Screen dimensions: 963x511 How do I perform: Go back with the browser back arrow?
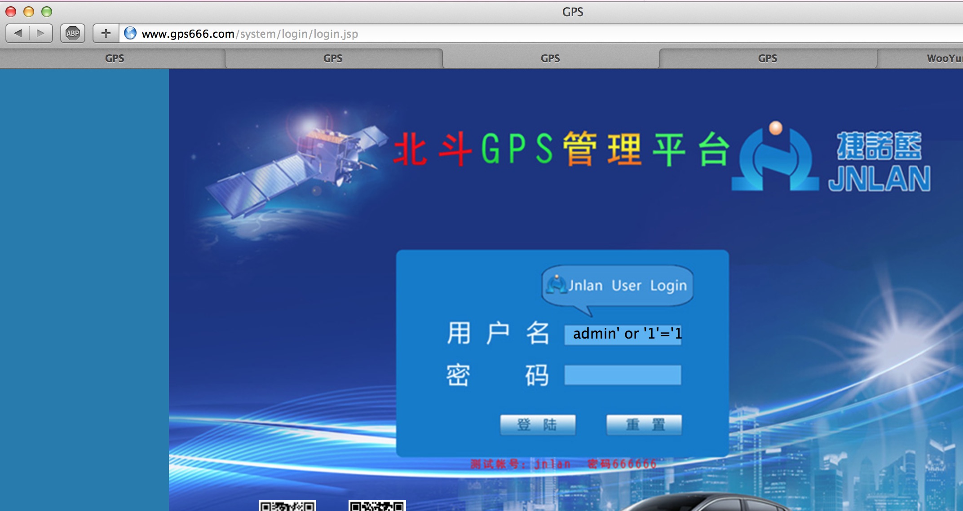pos(18,33)
